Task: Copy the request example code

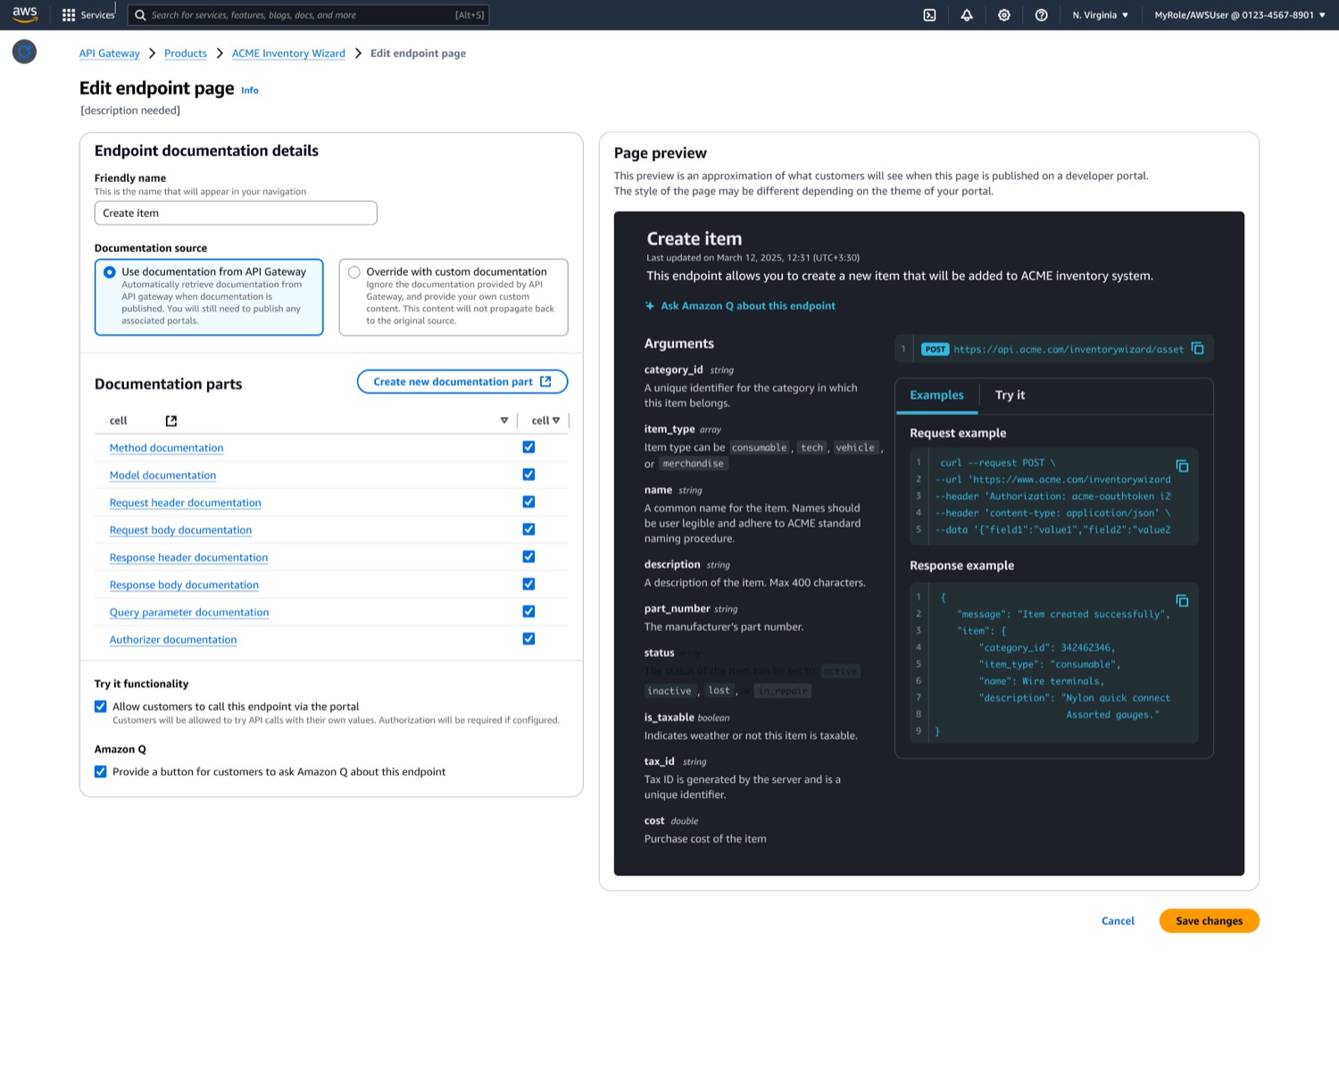Action: coord(1182,466)
